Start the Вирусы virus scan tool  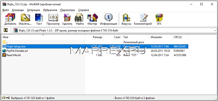pos(126,18)
